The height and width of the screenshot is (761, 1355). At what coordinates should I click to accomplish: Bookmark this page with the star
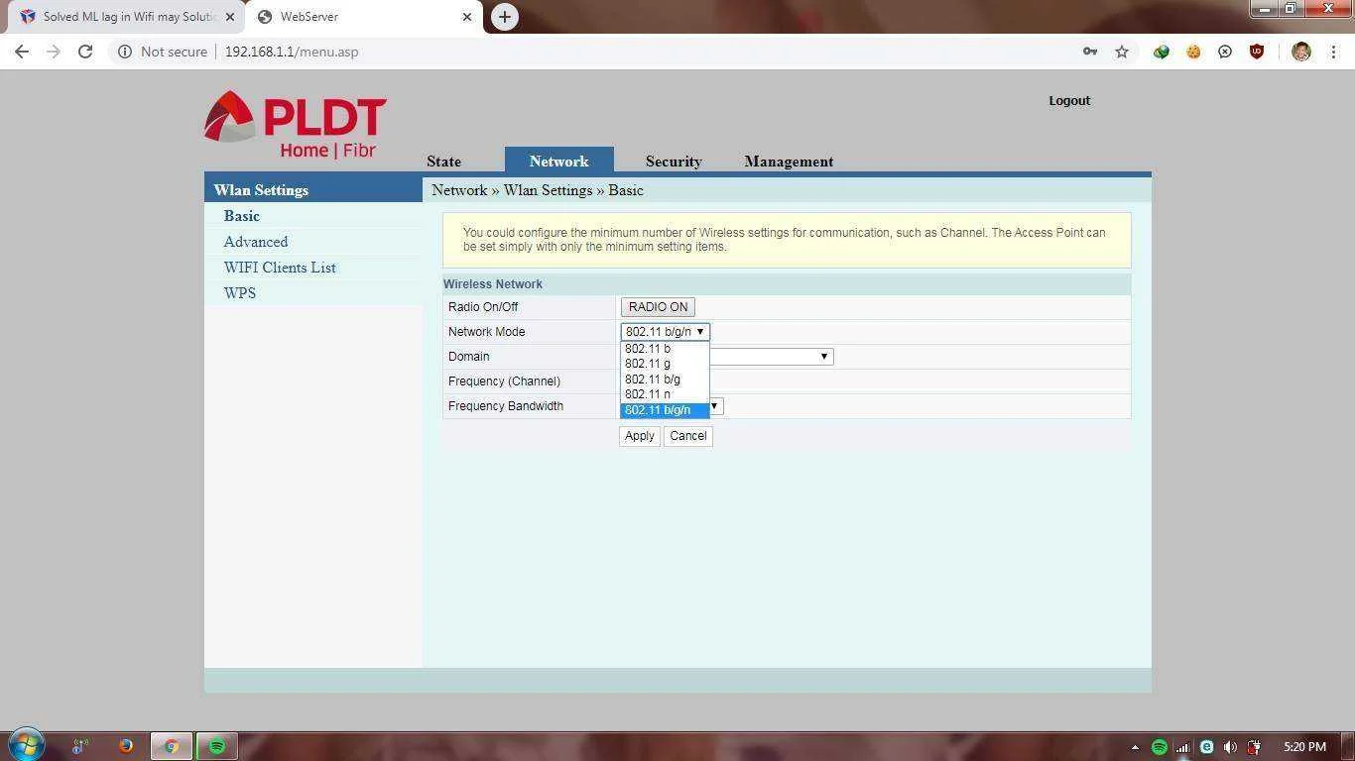(x=1122, y=52)
